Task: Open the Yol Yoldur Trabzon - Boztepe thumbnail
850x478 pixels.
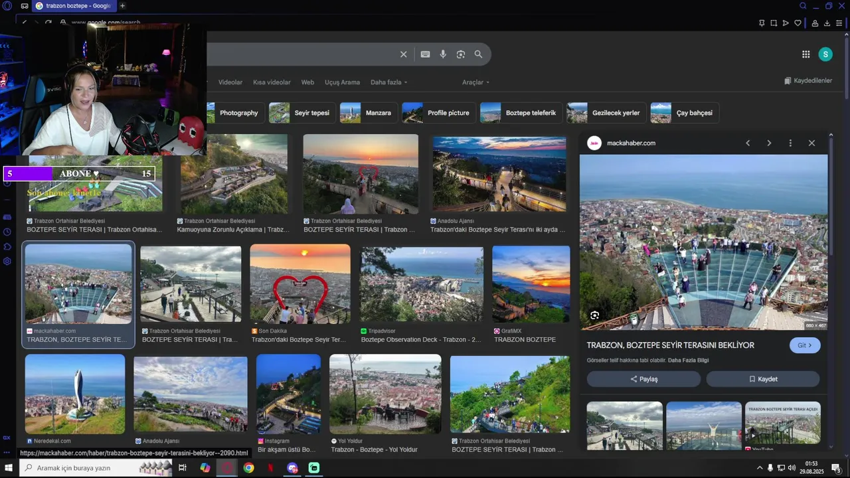Action: point(385,394)
